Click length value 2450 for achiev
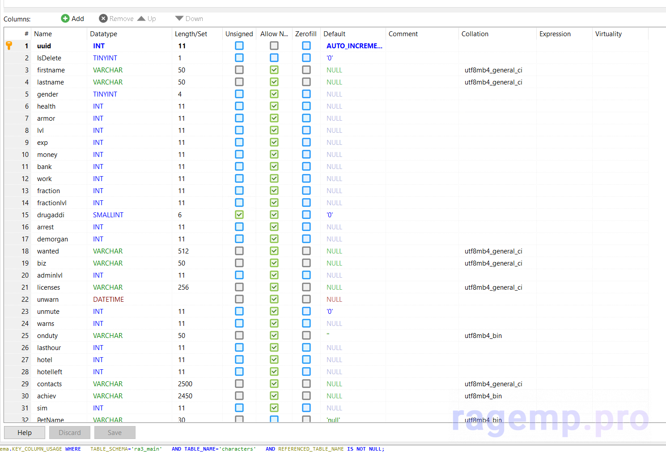666x456 pixels. pyautogui.click(x=185, y=396)
